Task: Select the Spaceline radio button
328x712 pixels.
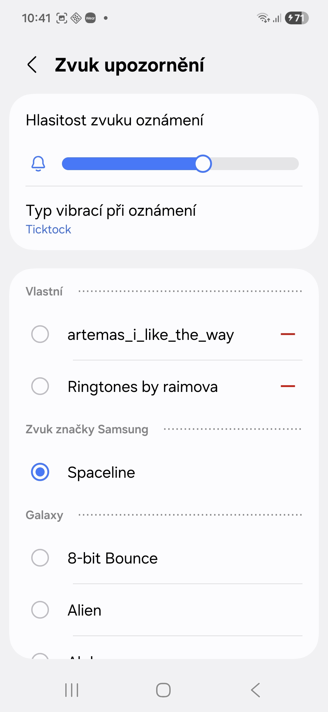Action: pos(40,472)
